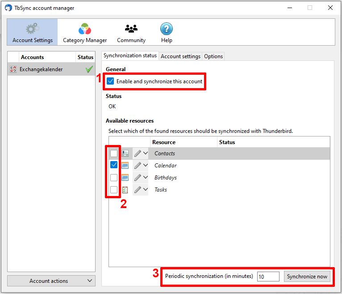Click the Contacts address card icon

pos(125,153)
